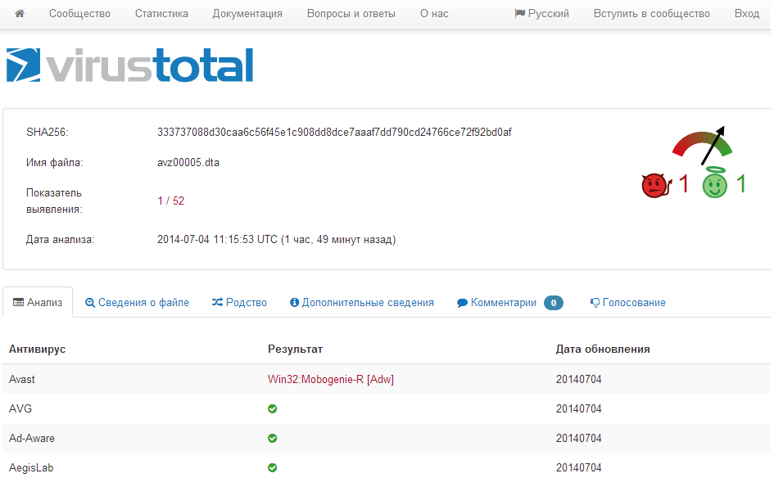Select the AegisLab row name
The image size is (774, 478).
(31, 467)
